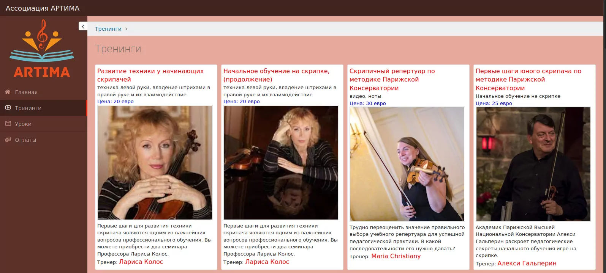Open the Ассоциация АРТИМА header title
Screen dimensions: 606x273
(x=43, y=8)
